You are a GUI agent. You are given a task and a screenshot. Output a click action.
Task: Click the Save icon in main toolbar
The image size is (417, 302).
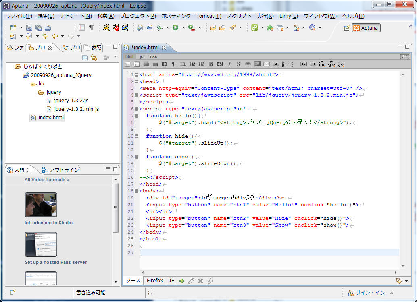[x=29, y=28]
